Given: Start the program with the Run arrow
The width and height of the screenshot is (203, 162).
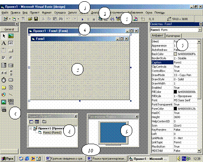Looking at the screenshot, I should tap(83, 19).
